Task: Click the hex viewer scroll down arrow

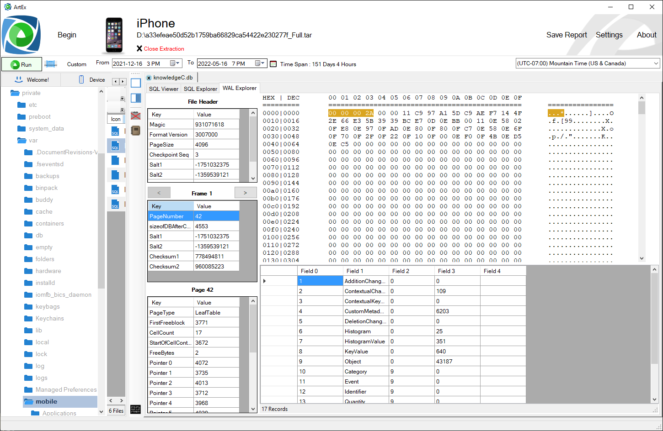Action: click(642, 258)
